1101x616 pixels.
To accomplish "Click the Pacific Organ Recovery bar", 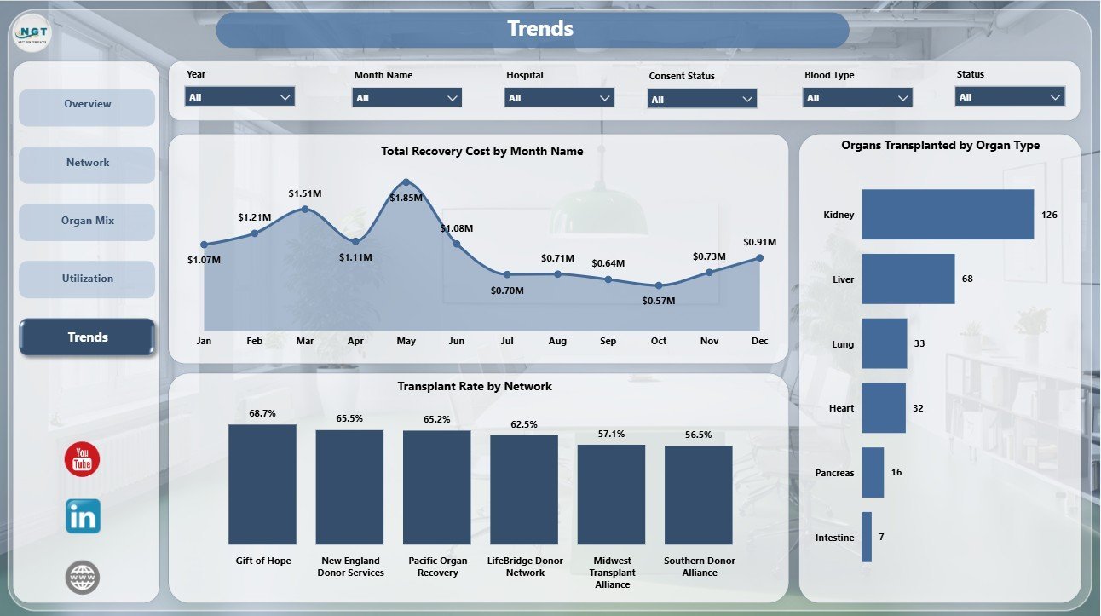I will pos(437,487).
